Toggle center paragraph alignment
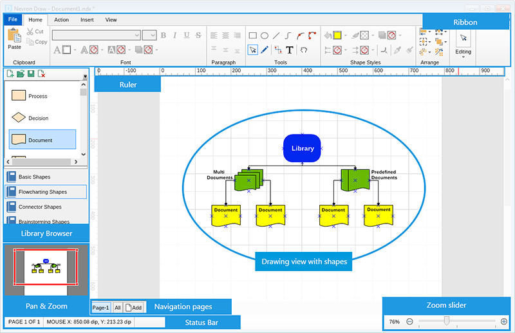Screen dimensions: 515x333 pos(226,35)
